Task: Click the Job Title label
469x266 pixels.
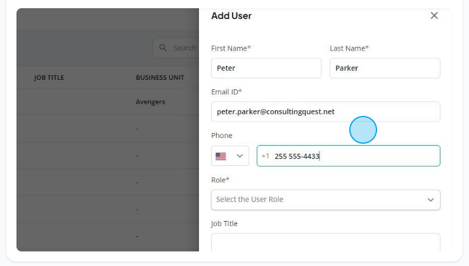Action: (x=224, y=224)
